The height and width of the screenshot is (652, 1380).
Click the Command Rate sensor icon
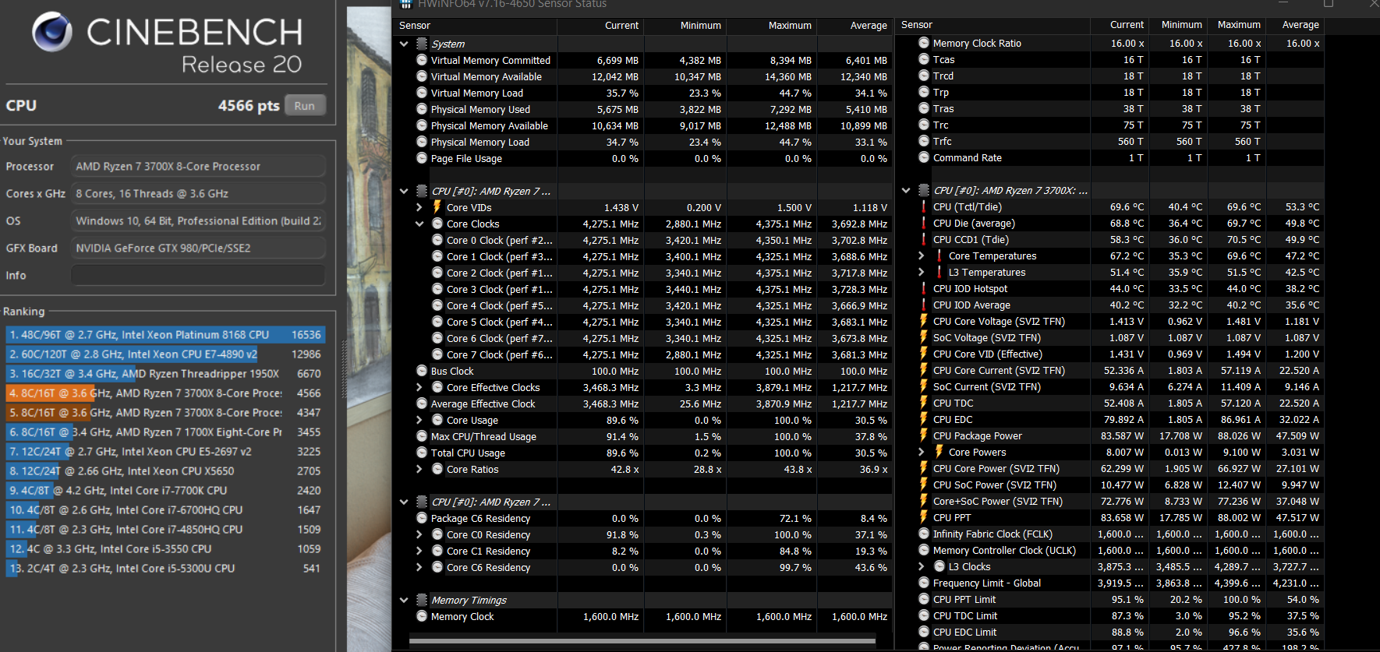(924, 157)
